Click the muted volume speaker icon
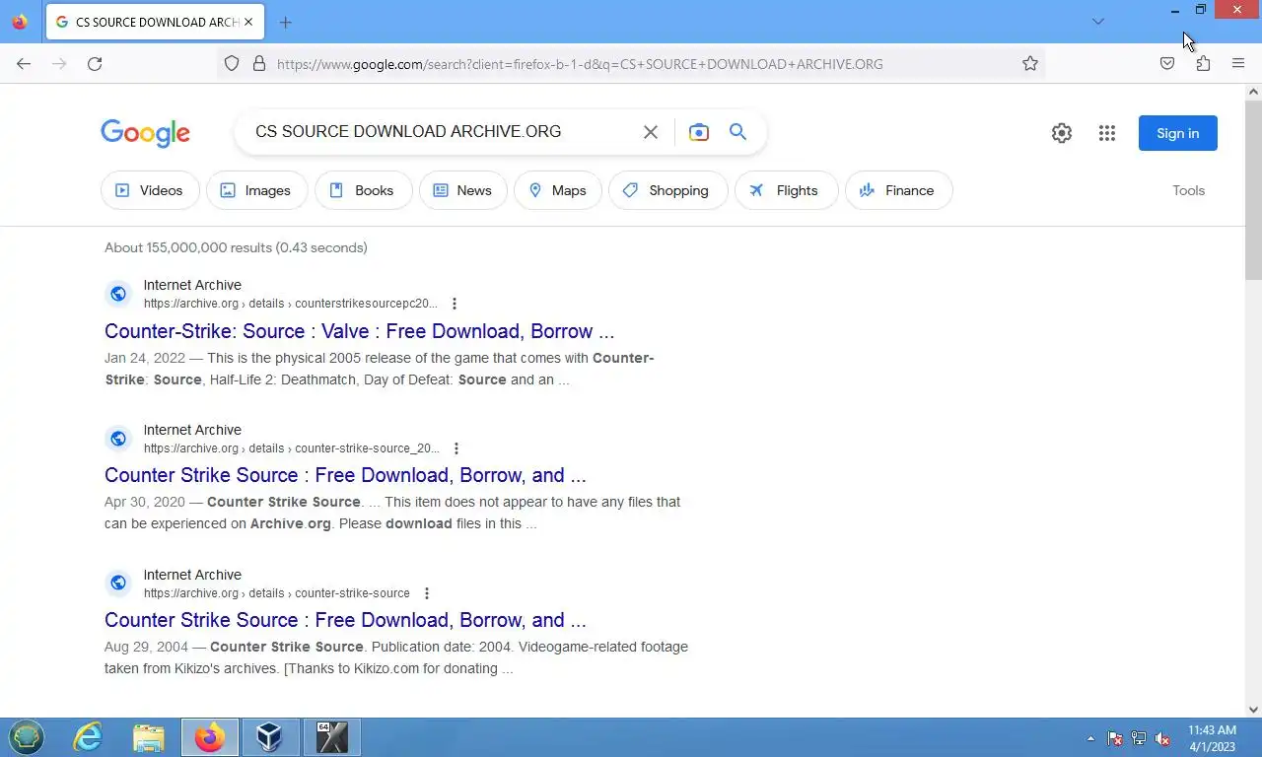Screen dimensions: 1262x757 click(x=1162, y=738)
